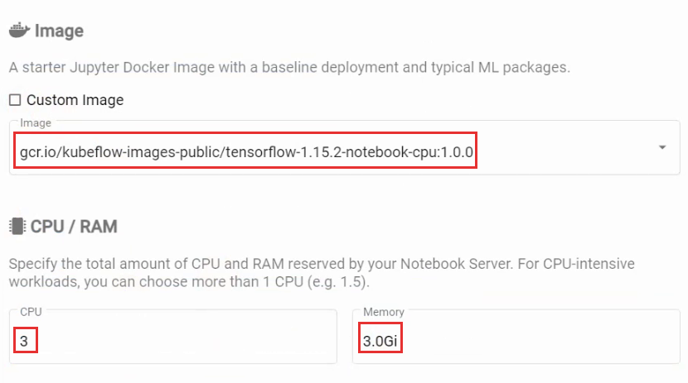The height and width of the screenshot is (383, 688).
Task: Focus the CPU input field
Action: [173, 337]
